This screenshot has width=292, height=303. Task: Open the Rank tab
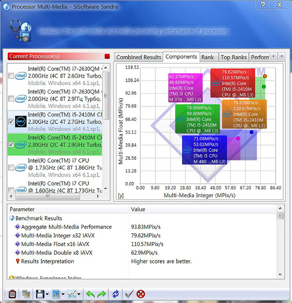[x=209, y=57]
